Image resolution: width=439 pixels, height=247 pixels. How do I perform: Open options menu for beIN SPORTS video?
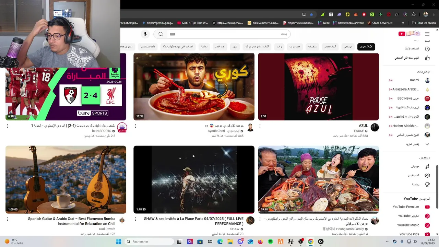(x=7, y=126)
